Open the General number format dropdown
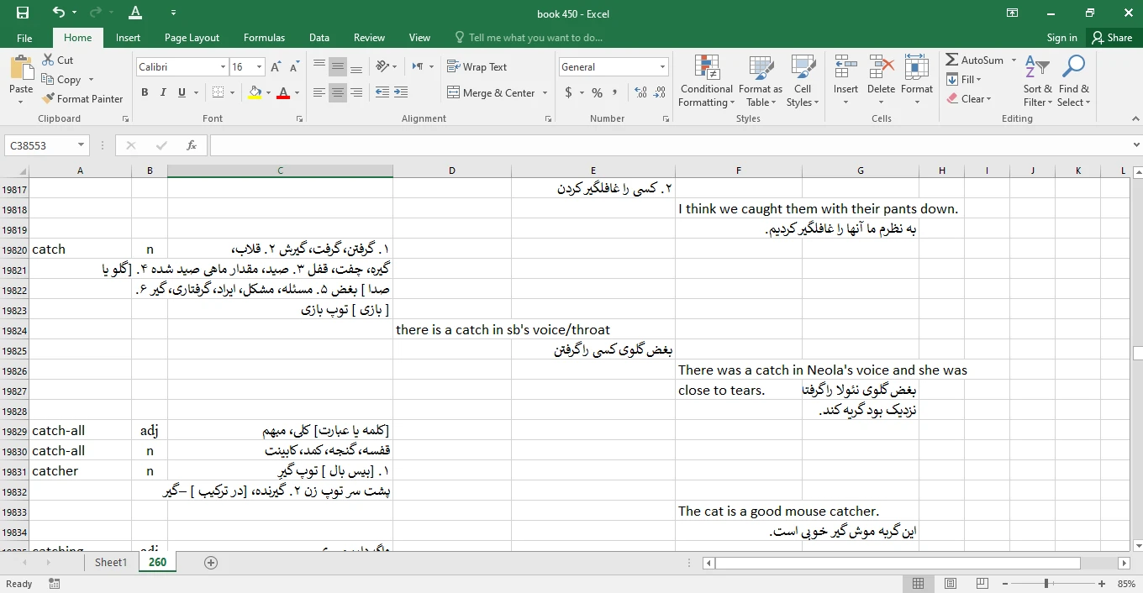This screenshot has width=1143, height=593. click(662, 67)
